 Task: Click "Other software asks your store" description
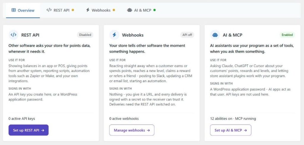pos(50,49)
